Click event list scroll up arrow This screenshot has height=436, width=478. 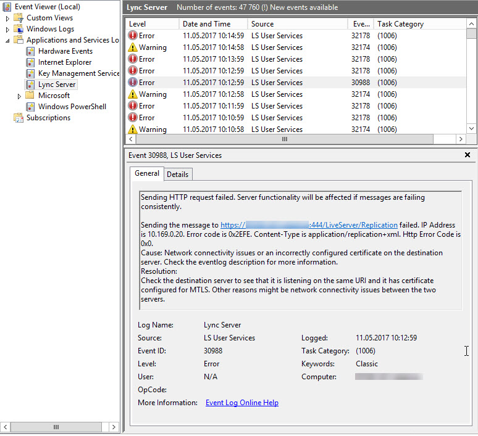pyautogui.click(x=471, y=24)
